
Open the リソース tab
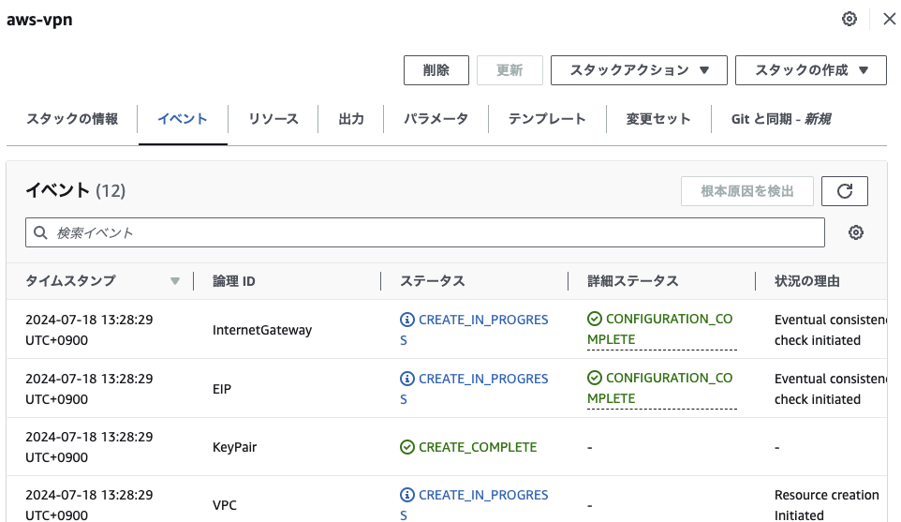(273, 119)
